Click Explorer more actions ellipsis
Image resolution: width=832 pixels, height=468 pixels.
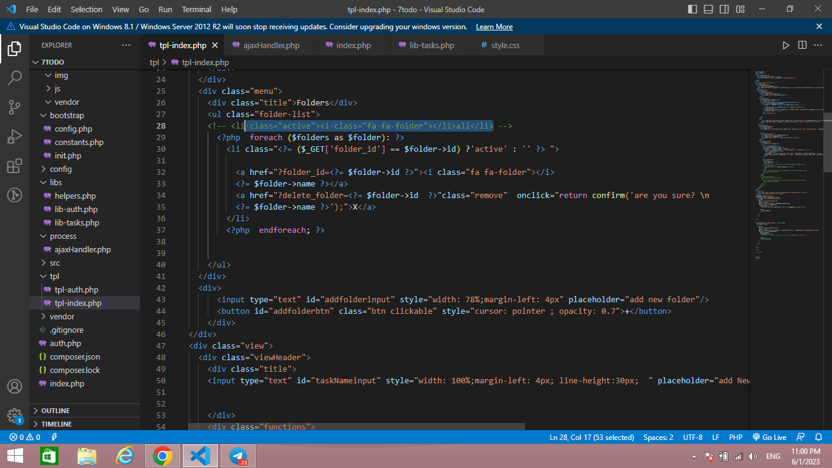(126, 45)
